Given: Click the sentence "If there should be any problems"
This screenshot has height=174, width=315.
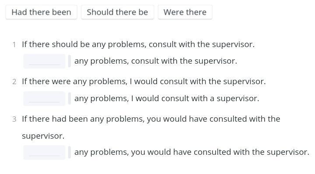Looking at the screenshot, I should [84, 44].
